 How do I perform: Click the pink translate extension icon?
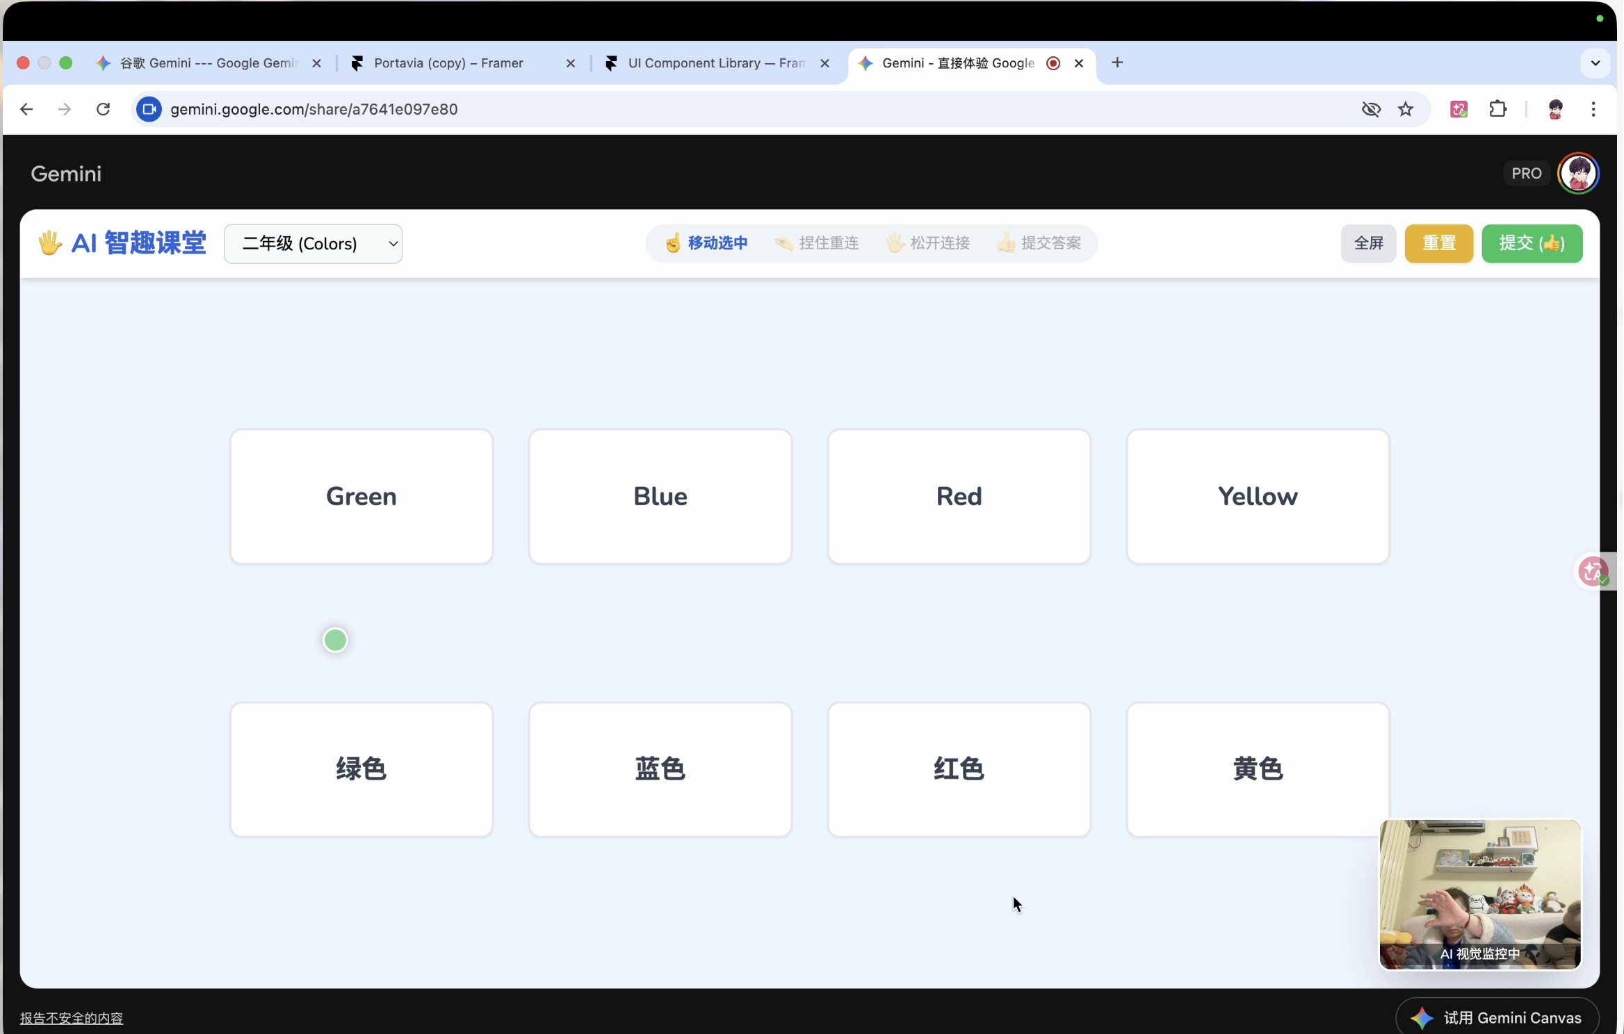coord(1459,109)
